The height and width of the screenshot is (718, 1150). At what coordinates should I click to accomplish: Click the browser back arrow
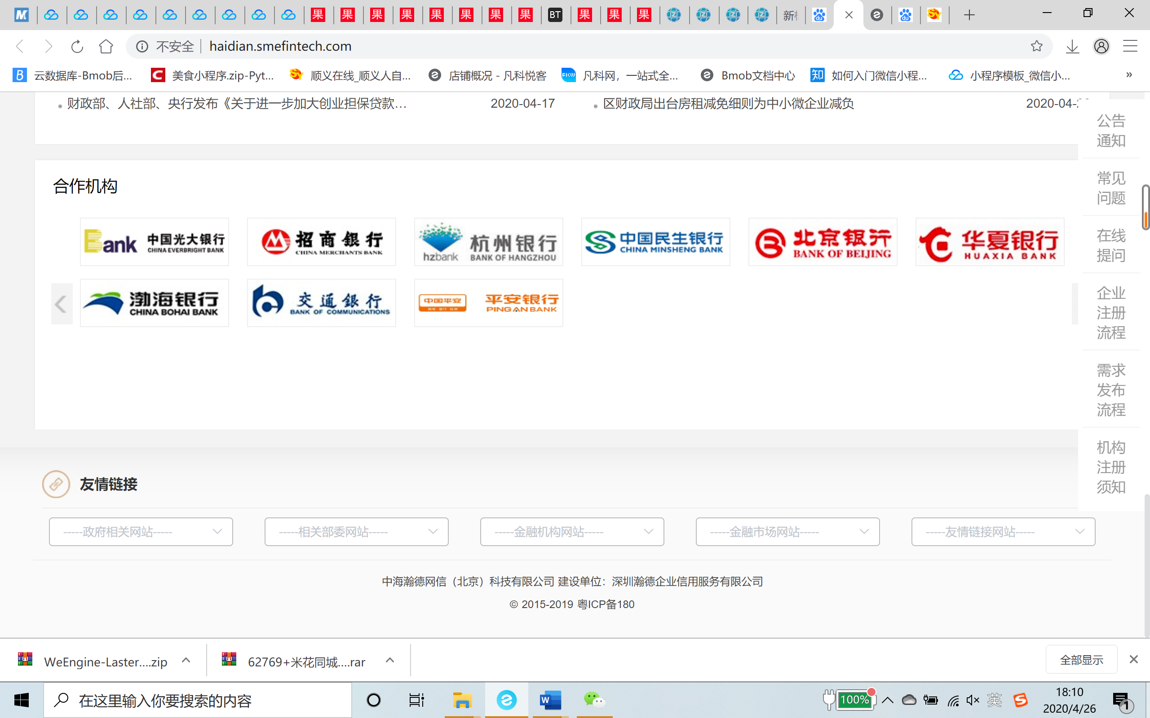click(x=20, y=46)
